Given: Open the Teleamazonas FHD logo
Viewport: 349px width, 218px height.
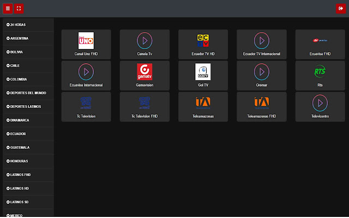Looking at the screenshot, I should pos(262,103).
